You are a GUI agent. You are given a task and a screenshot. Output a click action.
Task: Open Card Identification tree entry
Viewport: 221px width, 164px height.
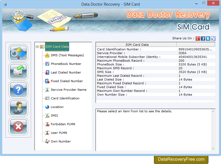coord(65,98)
